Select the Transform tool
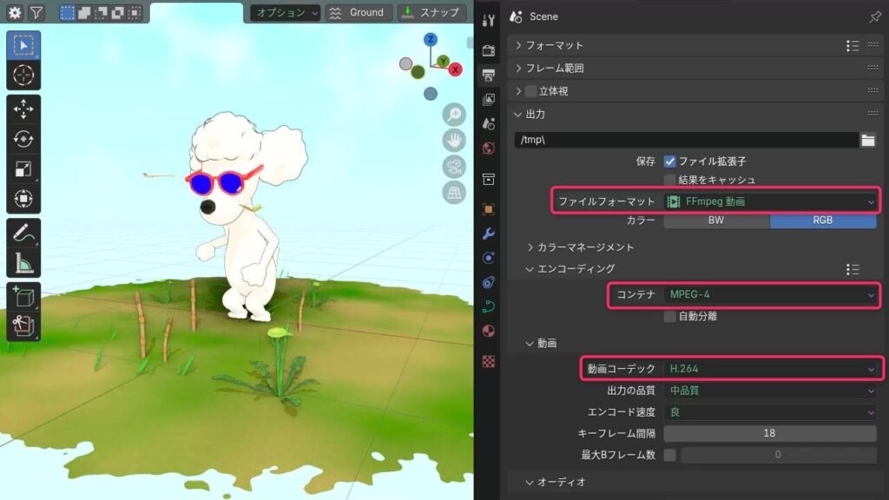889x500 pixels. point(23,199)
